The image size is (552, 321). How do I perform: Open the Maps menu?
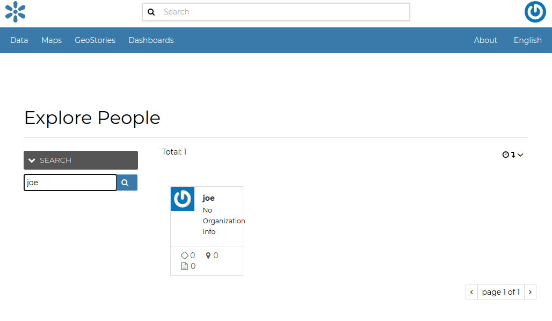pos(51,40)
